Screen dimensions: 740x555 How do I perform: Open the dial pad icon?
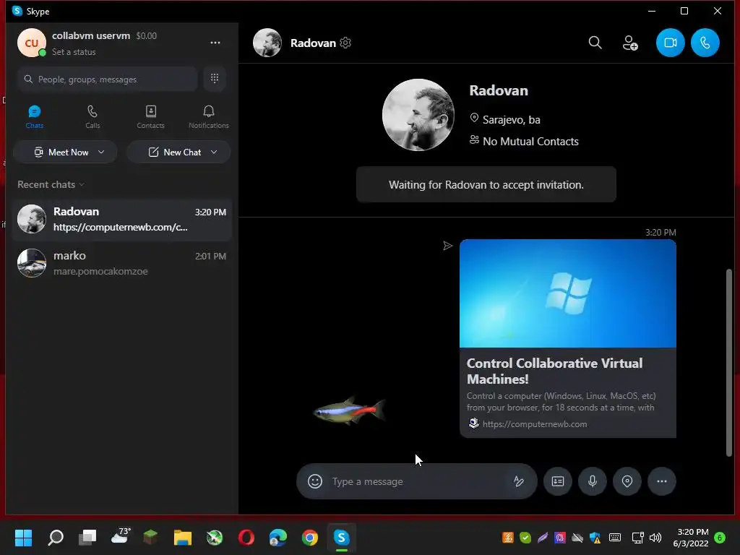215,79
